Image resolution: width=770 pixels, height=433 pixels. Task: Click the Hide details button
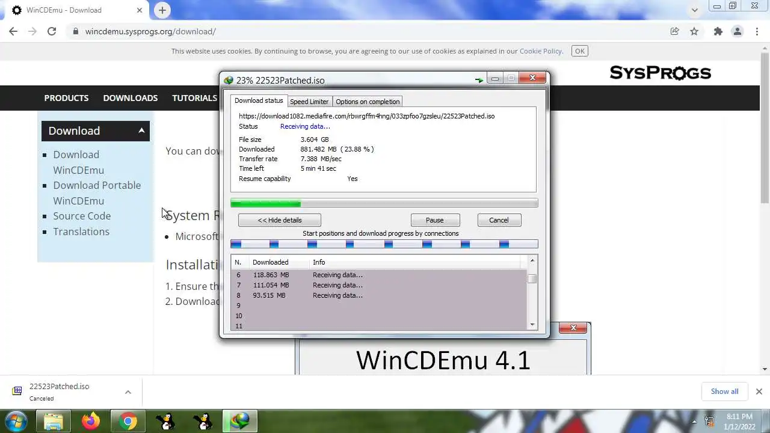coord(280,220)
